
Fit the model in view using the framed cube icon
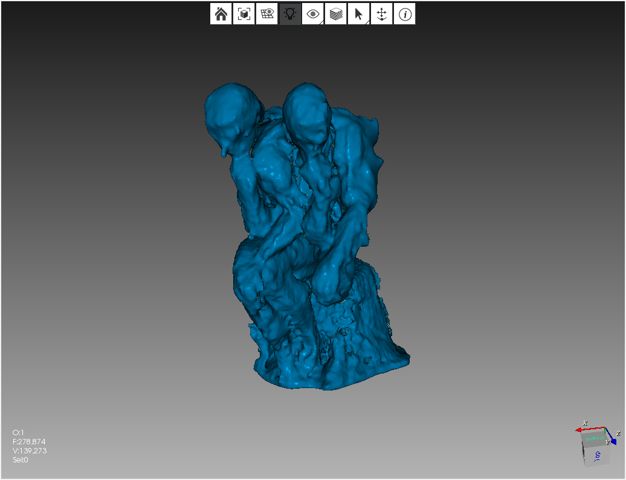click(244, 14)
